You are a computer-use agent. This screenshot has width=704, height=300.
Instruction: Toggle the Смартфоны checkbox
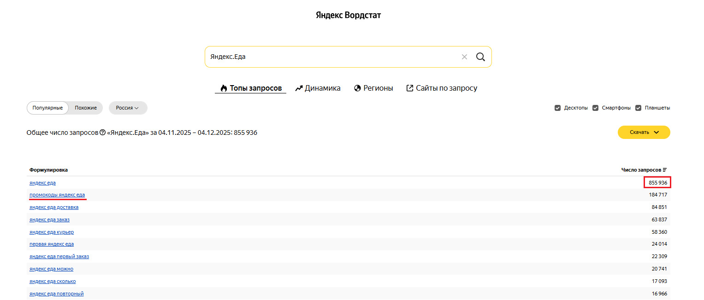pos(596,108)
